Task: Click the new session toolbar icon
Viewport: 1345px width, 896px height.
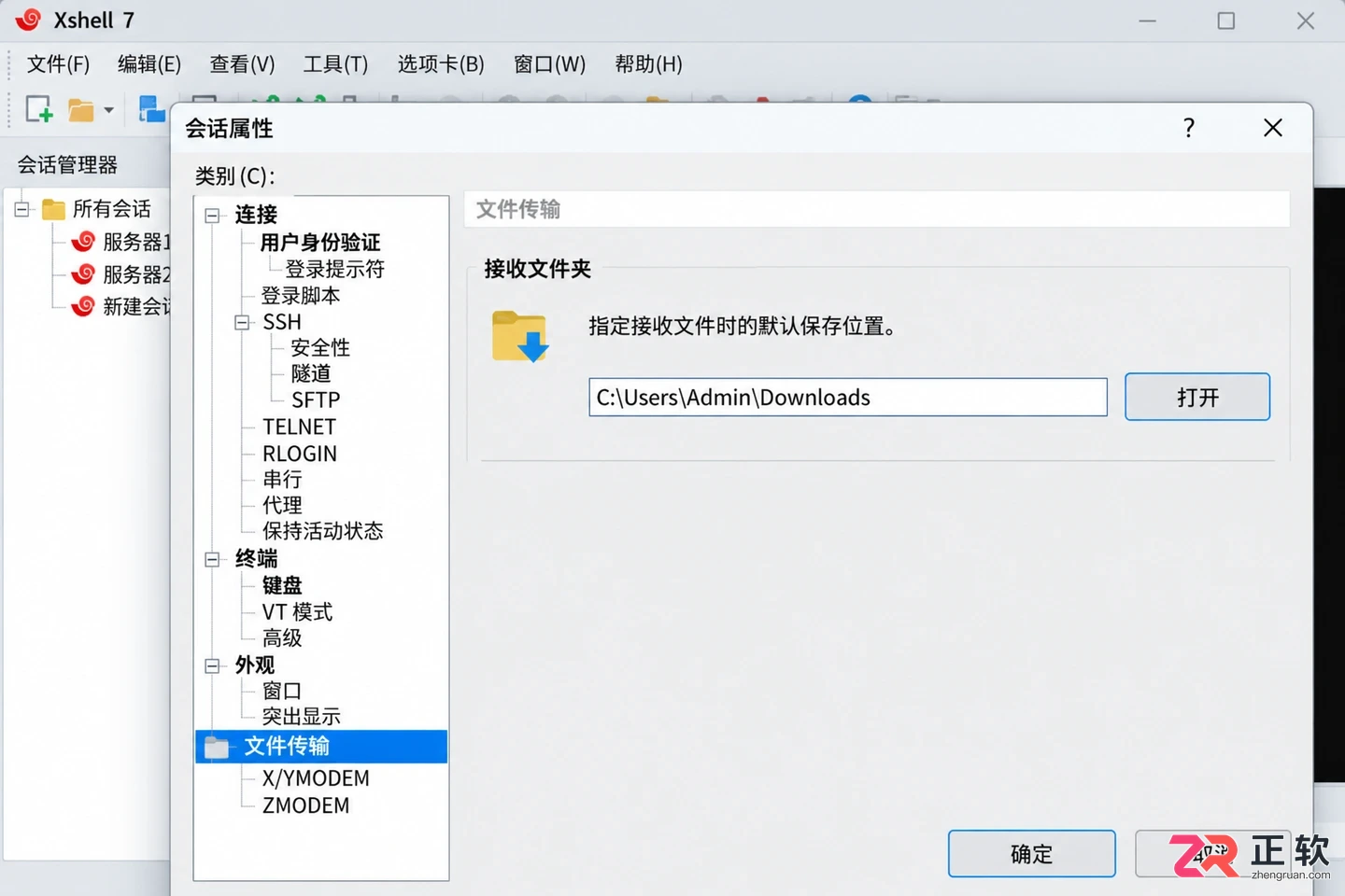Action: (x=39, y=109)
